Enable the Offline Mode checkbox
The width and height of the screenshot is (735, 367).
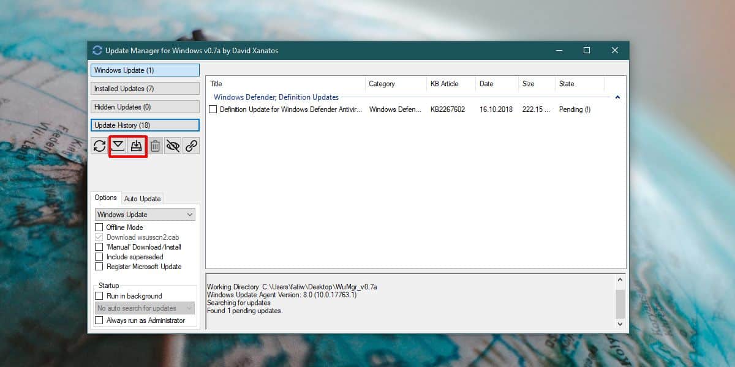[x=99, y=228]
